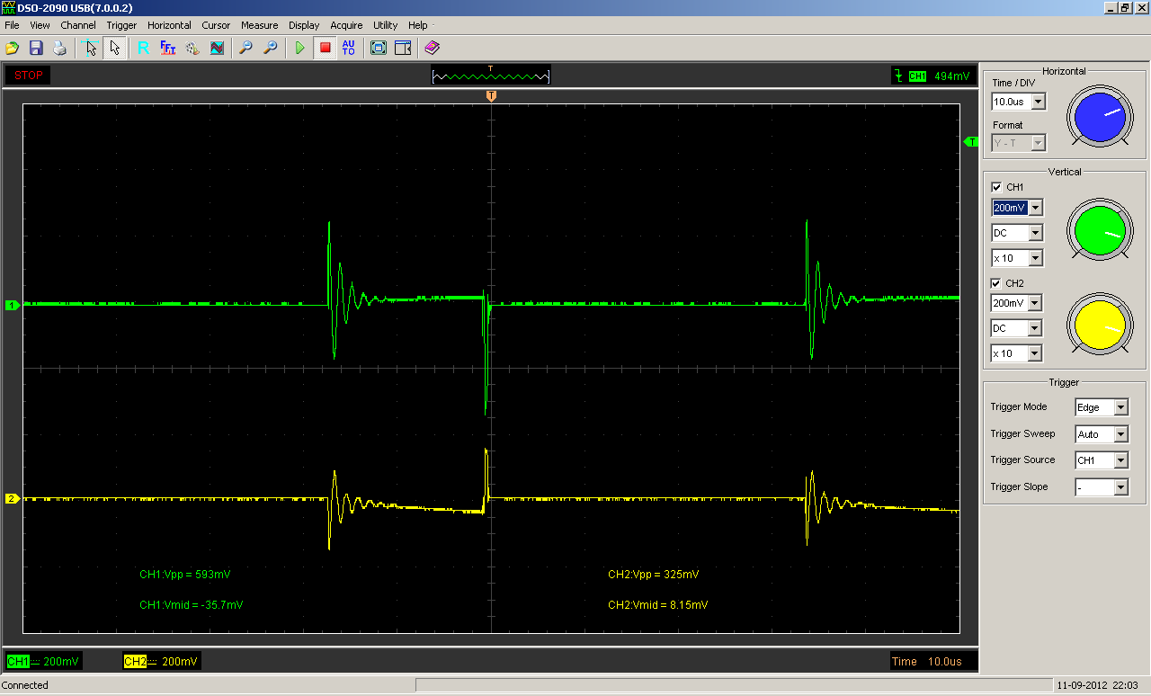This screenshot has width=1151, height=696.
Task: Open the help book icon
Action: (x=433, y=48)
